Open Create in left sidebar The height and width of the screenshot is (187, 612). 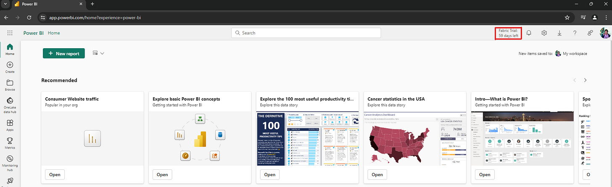click(10, 68)
